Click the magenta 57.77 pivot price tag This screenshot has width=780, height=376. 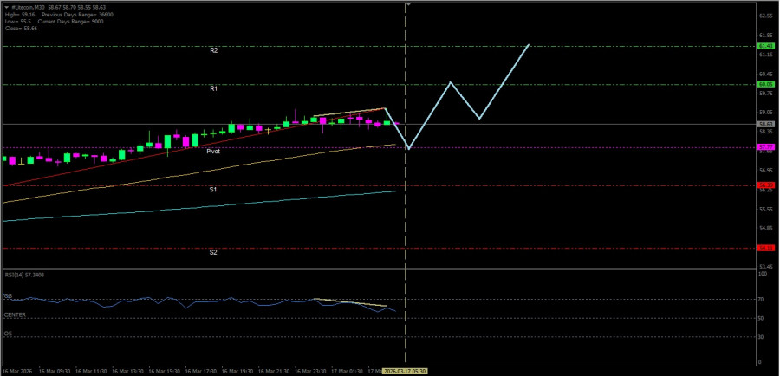765,147
